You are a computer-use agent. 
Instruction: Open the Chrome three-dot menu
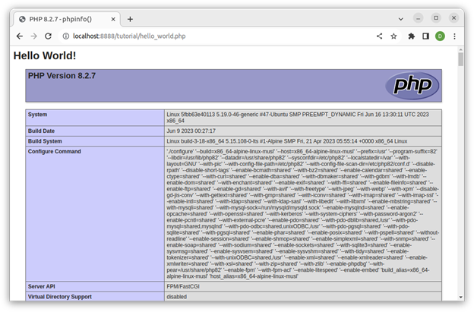tap(454, 36)
